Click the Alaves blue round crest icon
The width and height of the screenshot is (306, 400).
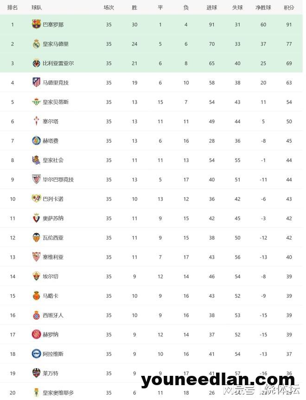pyautogui.click(x=36, y=354)
